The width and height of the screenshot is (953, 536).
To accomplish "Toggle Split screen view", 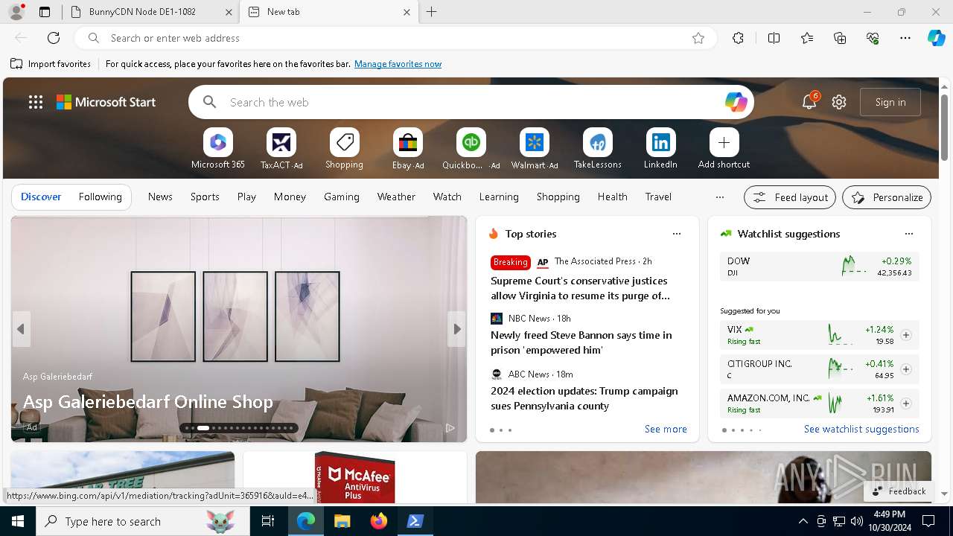I will coord(774,38).
